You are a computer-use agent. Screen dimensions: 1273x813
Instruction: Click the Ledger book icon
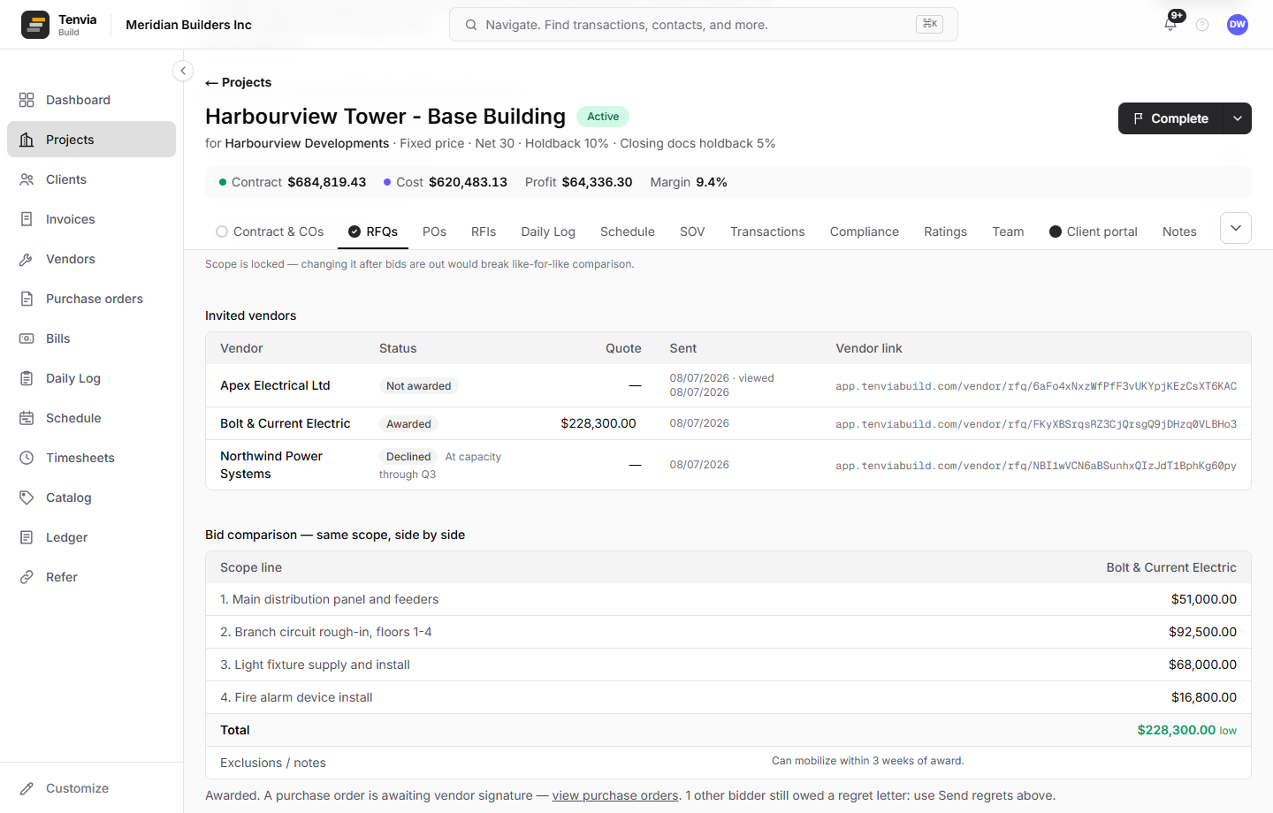[x=27, y=537]
